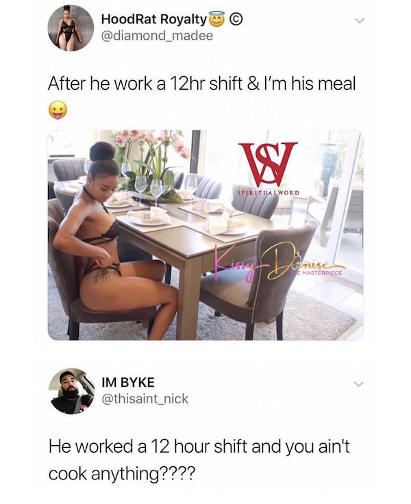The width and height of the screenshot is (411, 504).
Task: Open the @diamond_madee handle
Action: pyautogui.click(x=157, y=36)
